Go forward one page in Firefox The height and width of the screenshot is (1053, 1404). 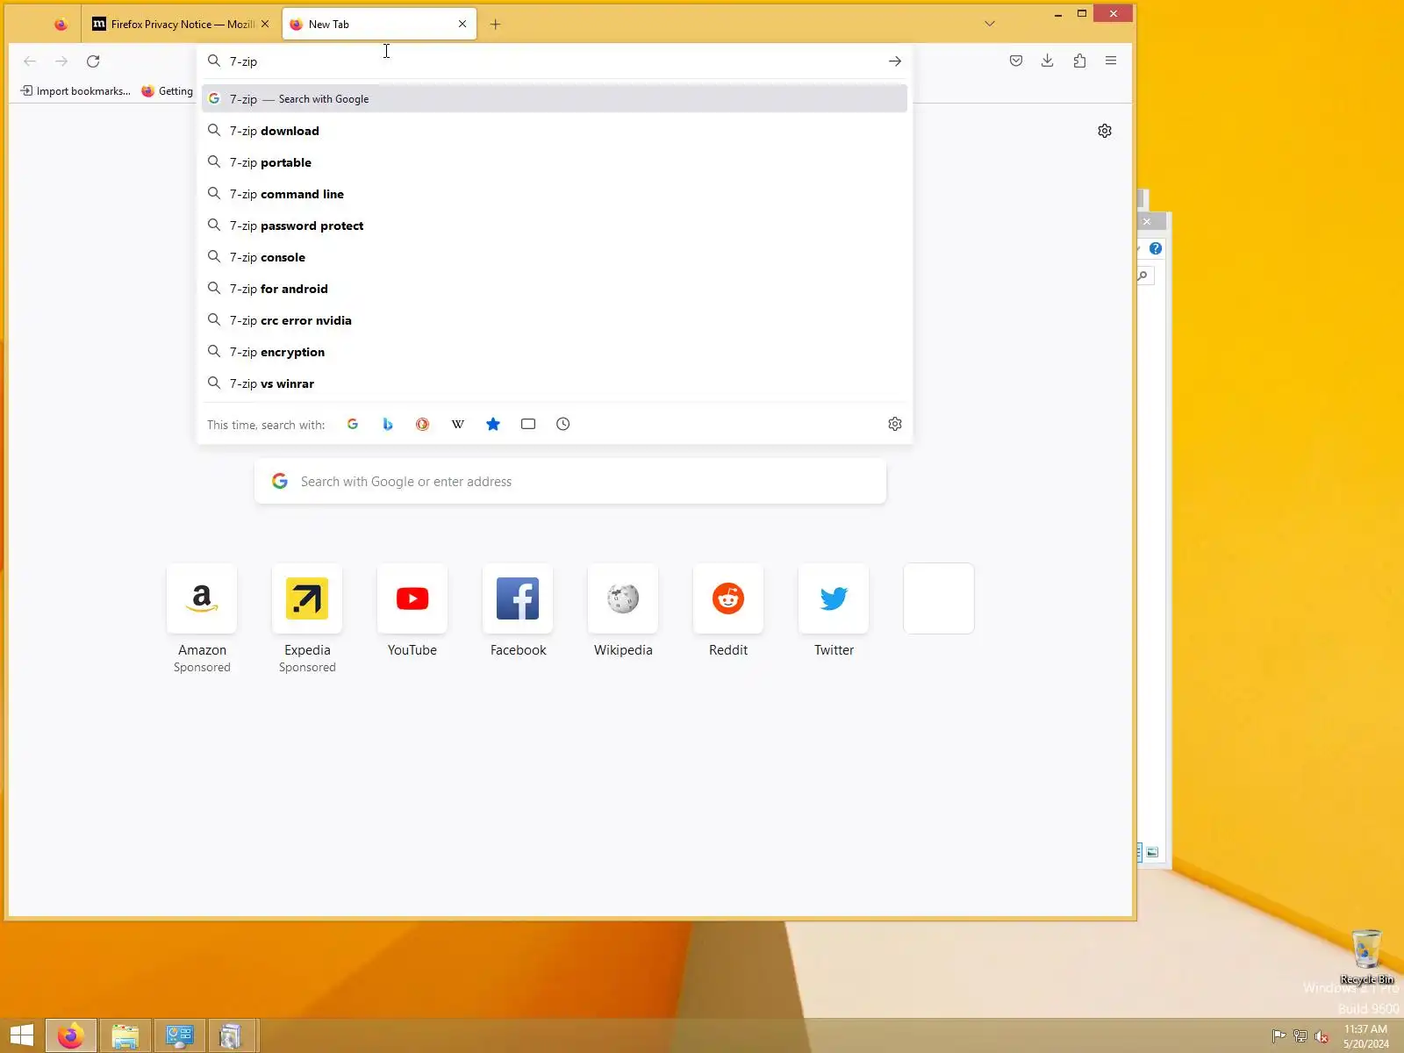coord(61,61)
